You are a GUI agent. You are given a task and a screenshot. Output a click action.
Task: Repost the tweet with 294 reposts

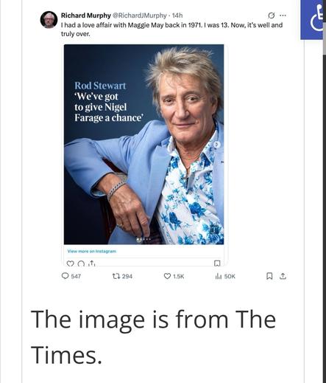[122, 276]
